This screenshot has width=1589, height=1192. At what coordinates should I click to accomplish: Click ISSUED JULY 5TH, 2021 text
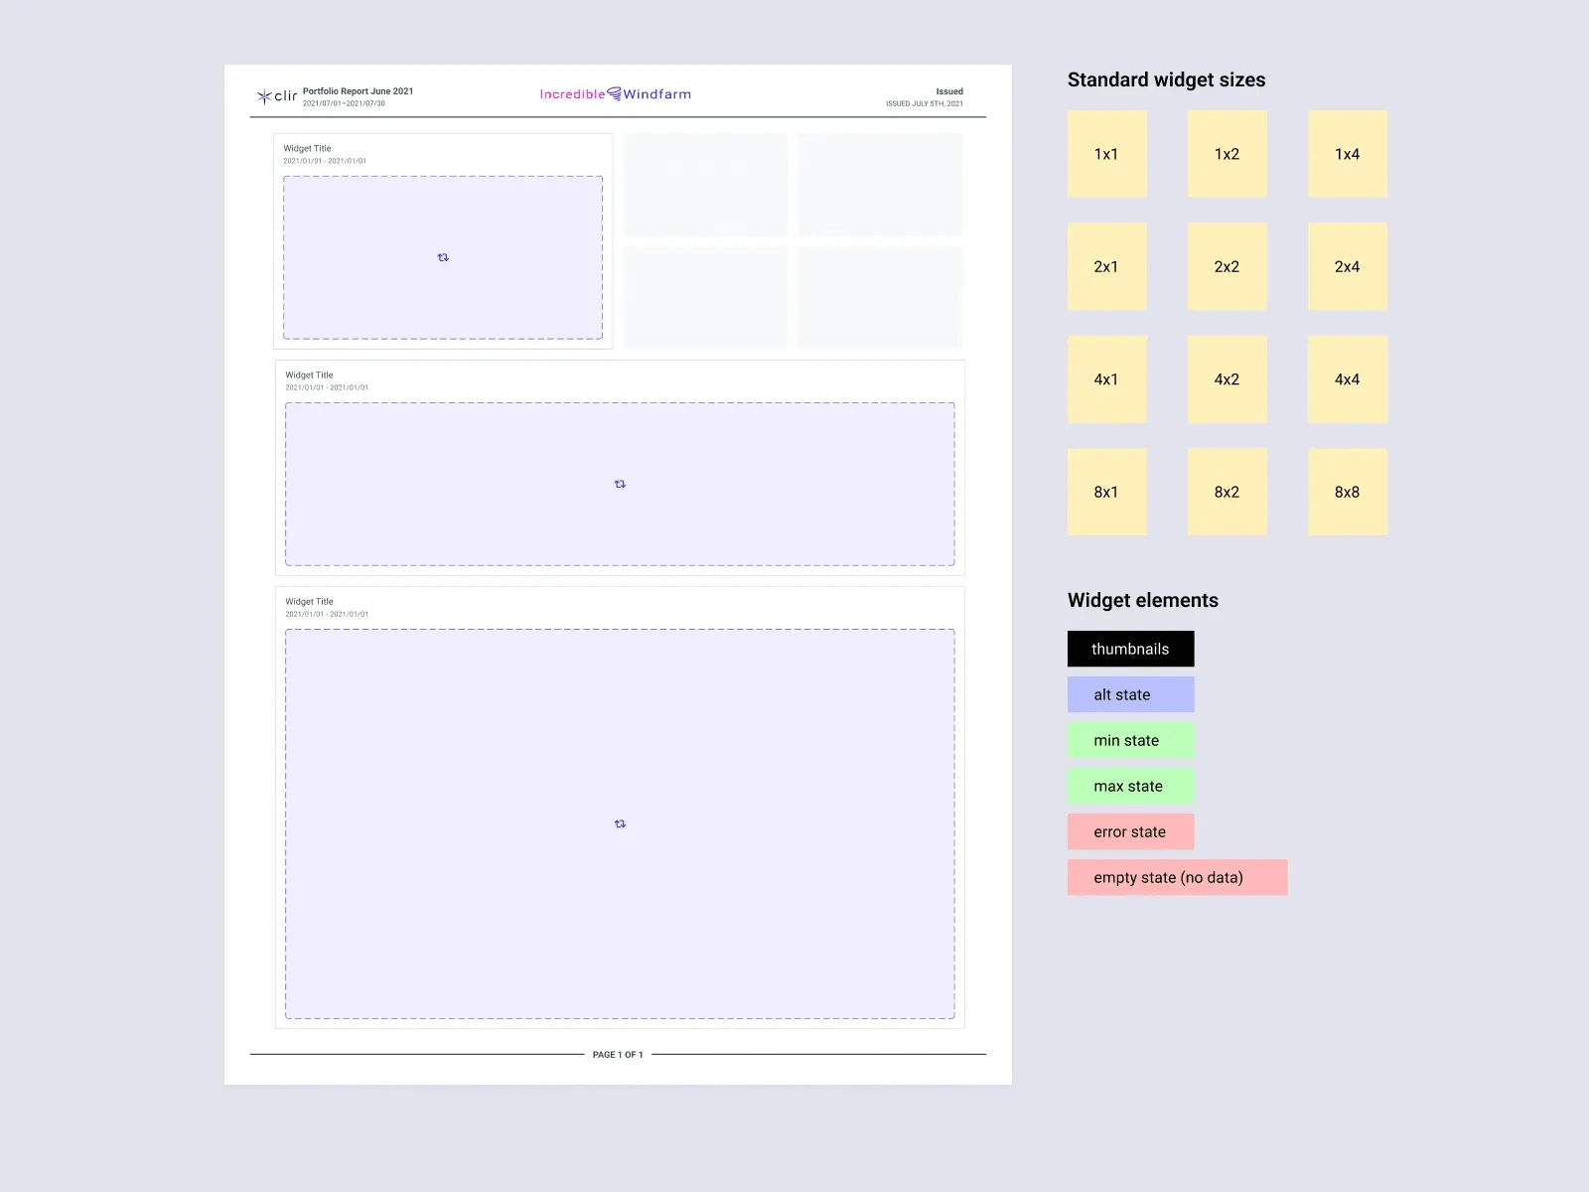[925, 103]
